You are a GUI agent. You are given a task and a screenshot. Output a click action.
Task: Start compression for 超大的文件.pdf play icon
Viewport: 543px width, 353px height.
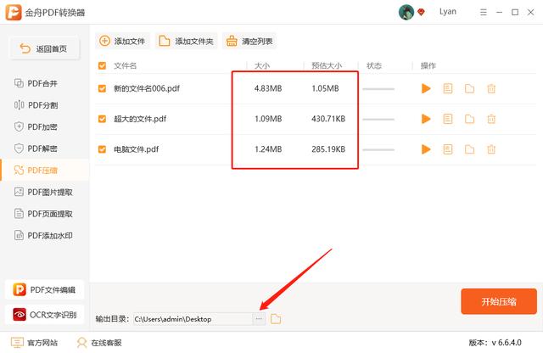[426, 119]
